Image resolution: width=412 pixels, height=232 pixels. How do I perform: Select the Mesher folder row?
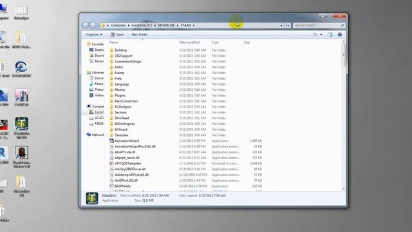click(185, 90)
